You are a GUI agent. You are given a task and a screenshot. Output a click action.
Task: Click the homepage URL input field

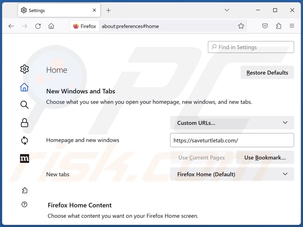232,140
